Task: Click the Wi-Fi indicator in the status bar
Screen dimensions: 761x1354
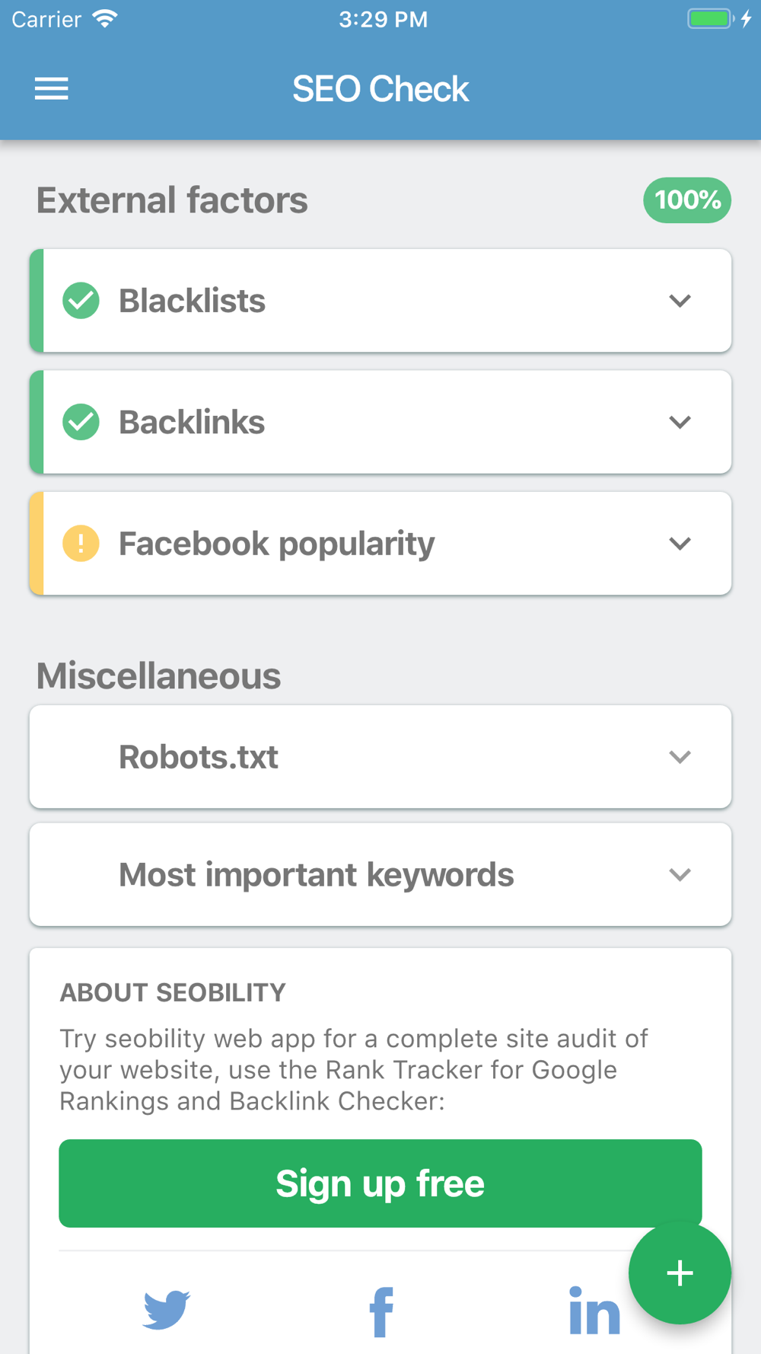Action: coord(105,17)
